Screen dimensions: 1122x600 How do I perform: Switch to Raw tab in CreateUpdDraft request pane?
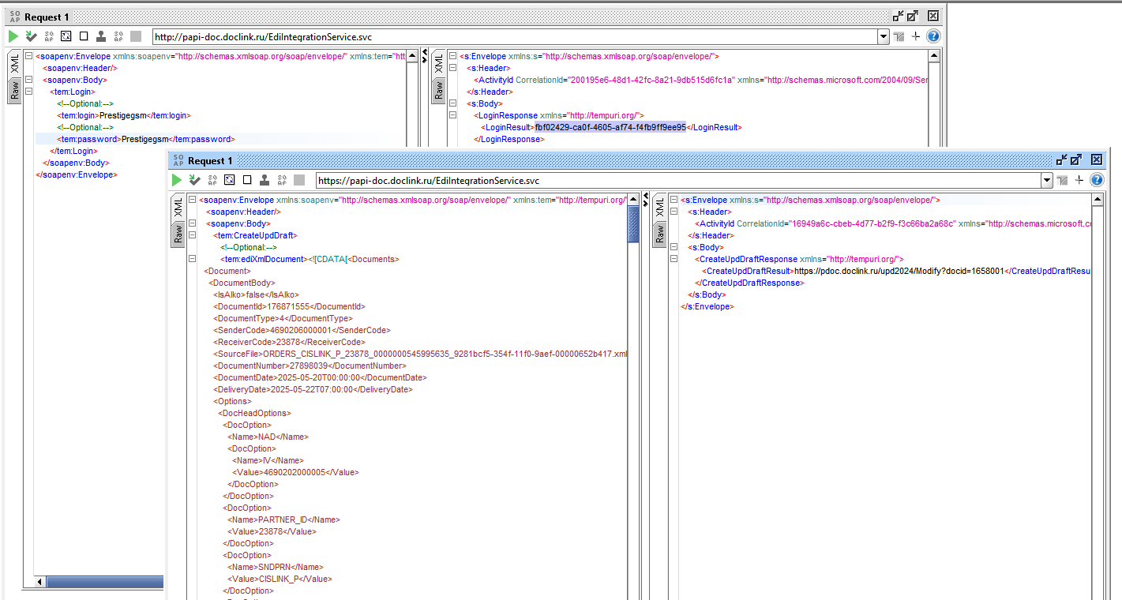click(x=178, y=234)
